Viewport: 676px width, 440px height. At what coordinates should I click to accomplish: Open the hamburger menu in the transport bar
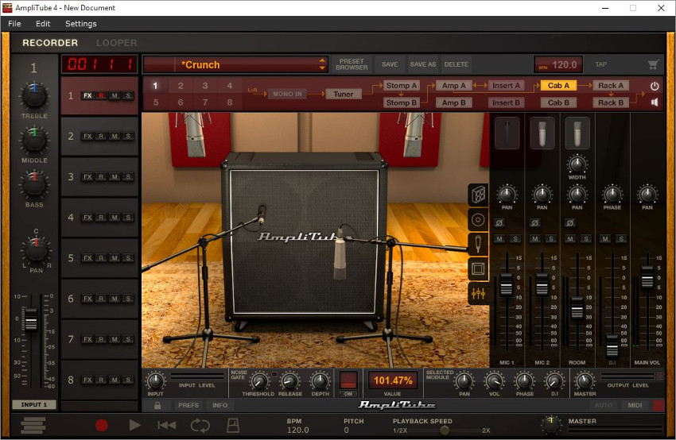tap(33, 426)
